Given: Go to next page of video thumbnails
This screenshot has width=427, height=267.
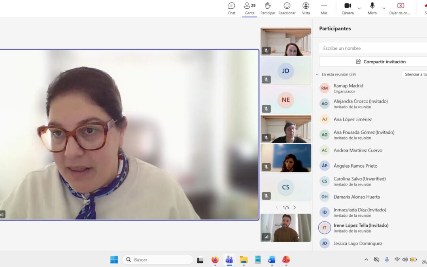Looking at the screenshot, I should 295,208.
